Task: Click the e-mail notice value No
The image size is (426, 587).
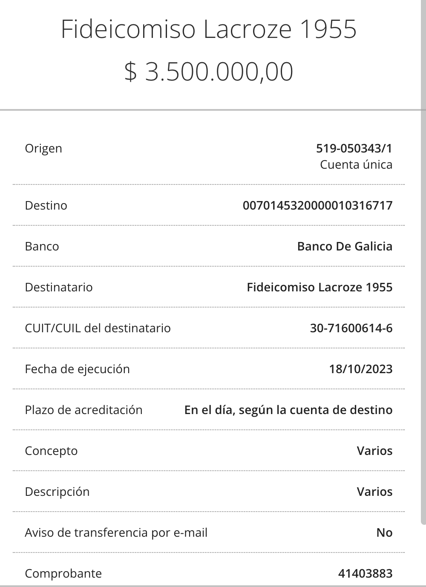Action: (384, 532)
